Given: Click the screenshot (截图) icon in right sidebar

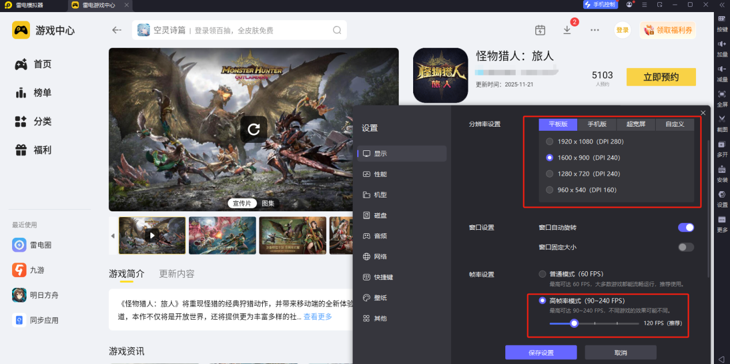Looking at the screenshot, I should (722, 121).
